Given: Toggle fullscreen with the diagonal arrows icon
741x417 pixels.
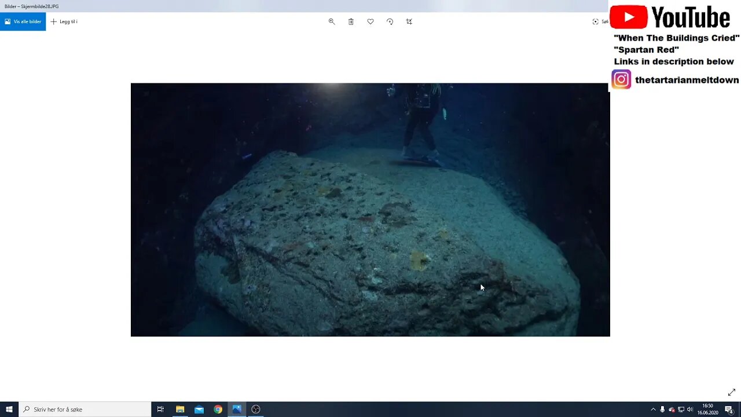Looking at the screenshot, I should (732, 392).
